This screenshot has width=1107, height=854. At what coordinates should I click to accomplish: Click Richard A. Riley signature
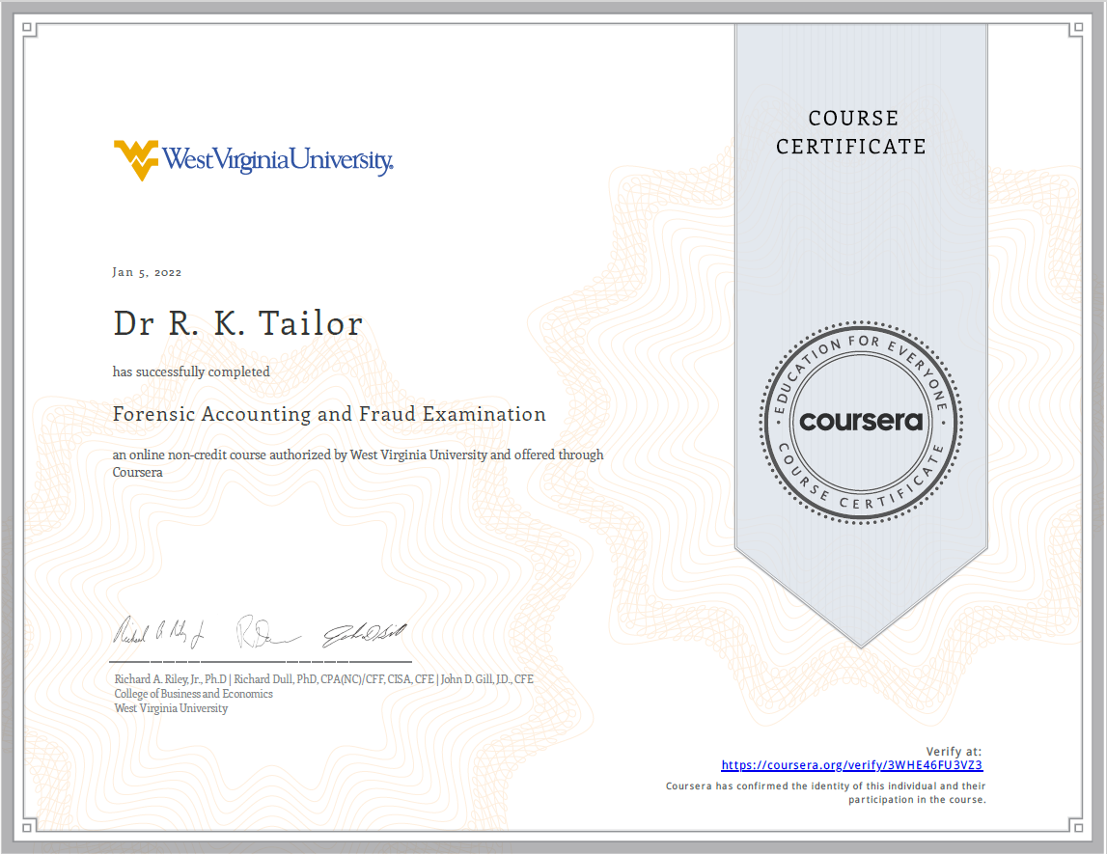pos(159,632)
